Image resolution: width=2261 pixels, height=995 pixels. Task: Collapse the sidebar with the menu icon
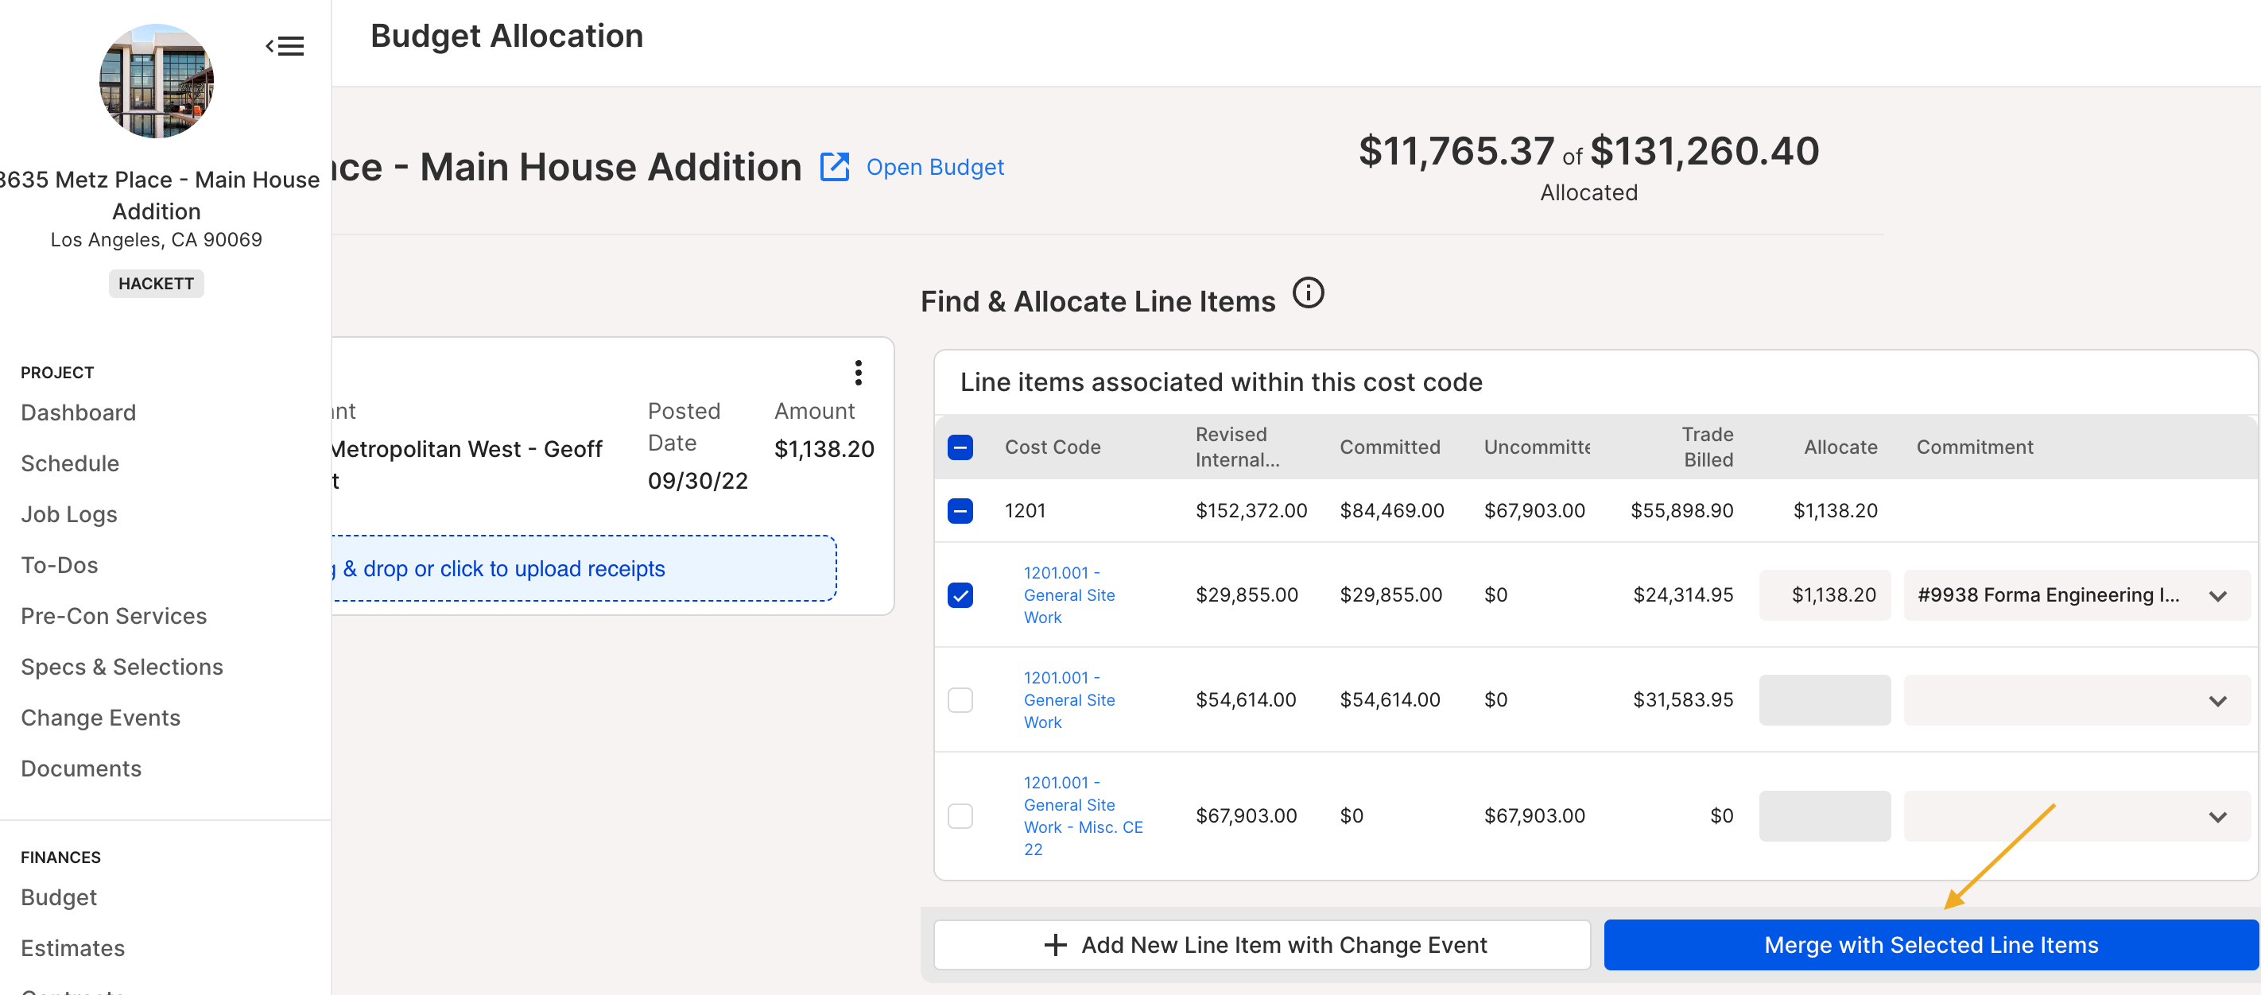click(285, 47)
